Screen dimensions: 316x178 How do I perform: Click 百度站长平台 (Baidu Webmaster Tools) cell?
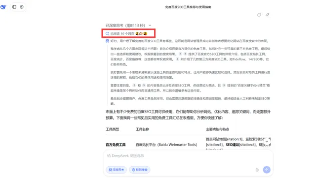click(x=166, y=145)
